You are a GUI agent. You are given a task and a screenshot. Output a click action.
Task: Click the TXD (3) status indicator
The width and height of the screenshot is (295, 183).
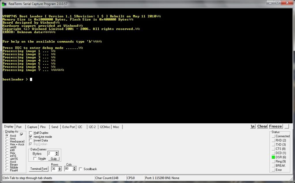coord(273,144)
